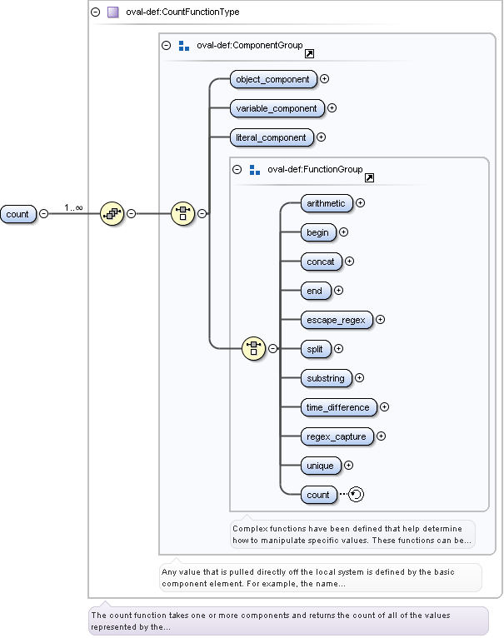Collapse the CountFunctionType container
Viewport: 504px width, 638px height.
[x=96, y=12]
